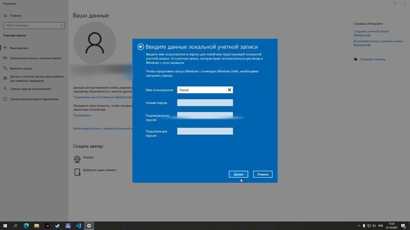410x230 pixels.
Task: Open work or school account access item
Action: [37, 79]
